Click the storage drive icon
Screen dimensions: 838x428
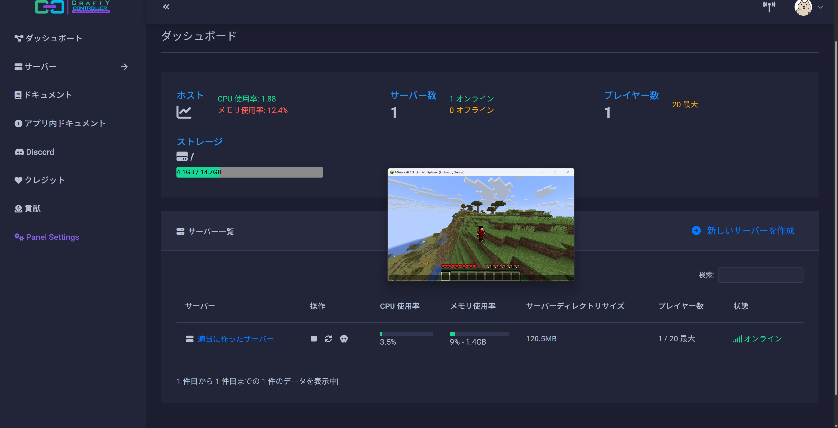(x=182, y=156)
